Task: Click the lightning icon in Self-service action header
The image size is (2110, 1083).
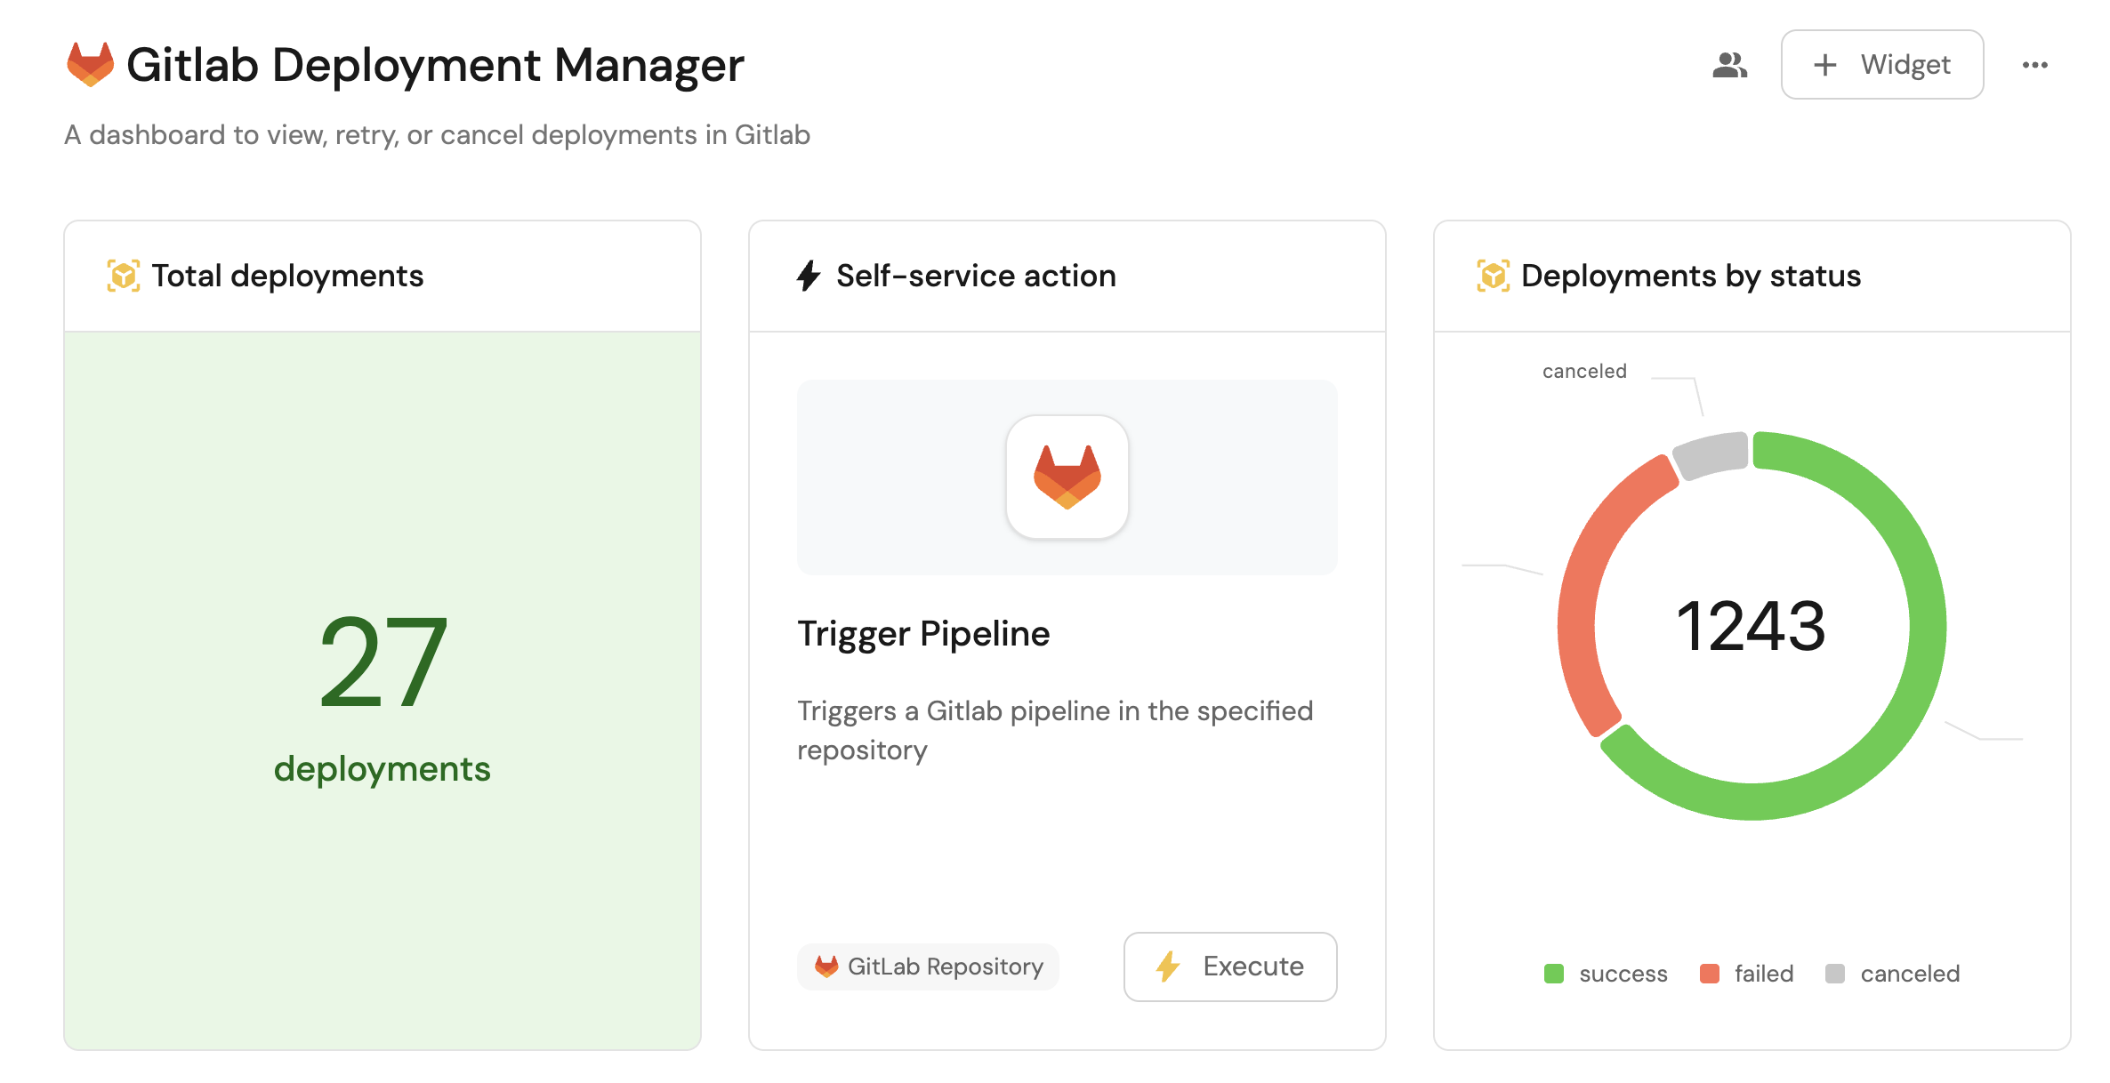Action: point(808,276)
